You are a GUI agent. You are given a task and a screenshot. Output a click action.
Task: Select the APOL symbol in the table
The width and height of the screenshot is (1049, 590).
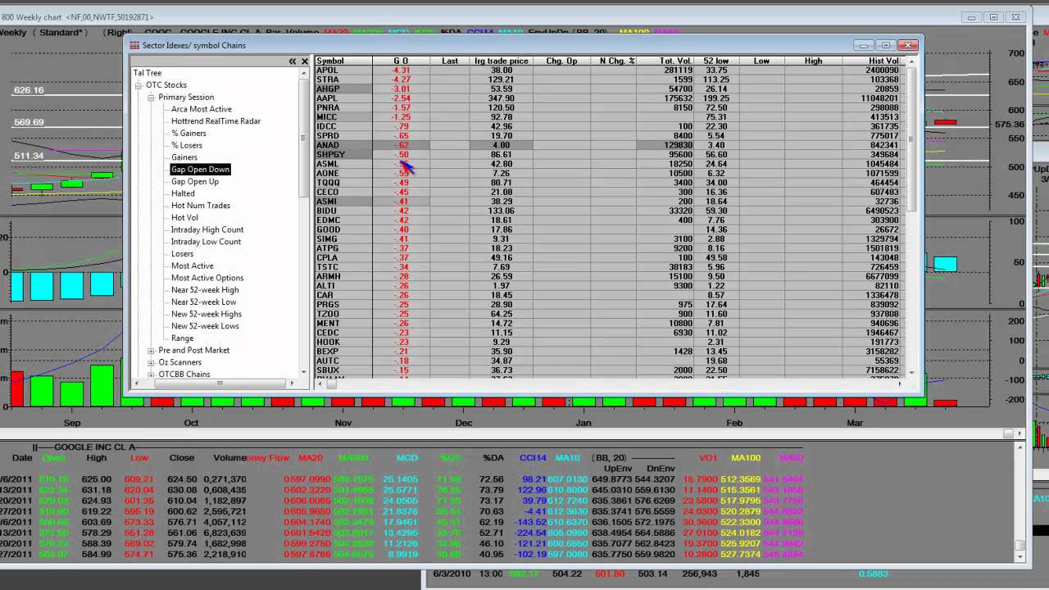[x=327, y=70]
